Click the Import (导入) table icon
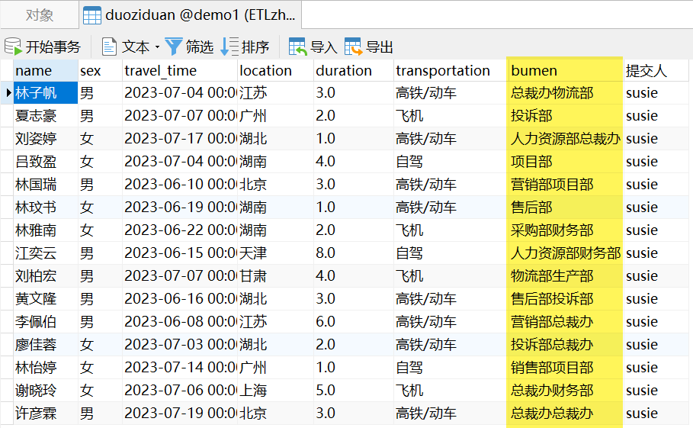Viewport: 693px width, 428px height. click(297, 47)
